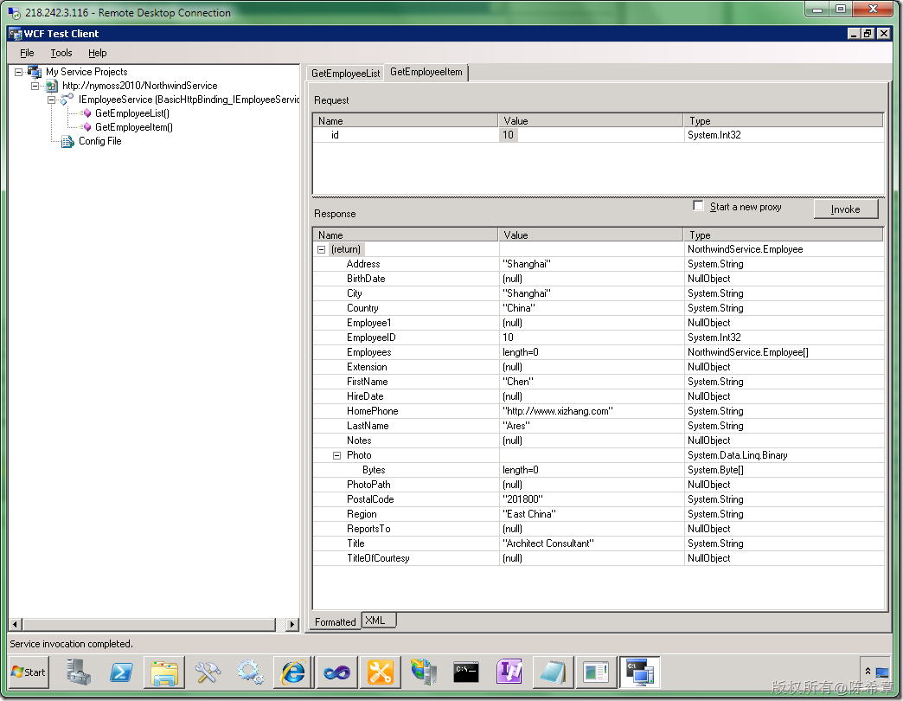Image resolution: width=903 pixels, height=701 pixels.
Task: Click the Invoke button
Action: click(x=845, y=209)
